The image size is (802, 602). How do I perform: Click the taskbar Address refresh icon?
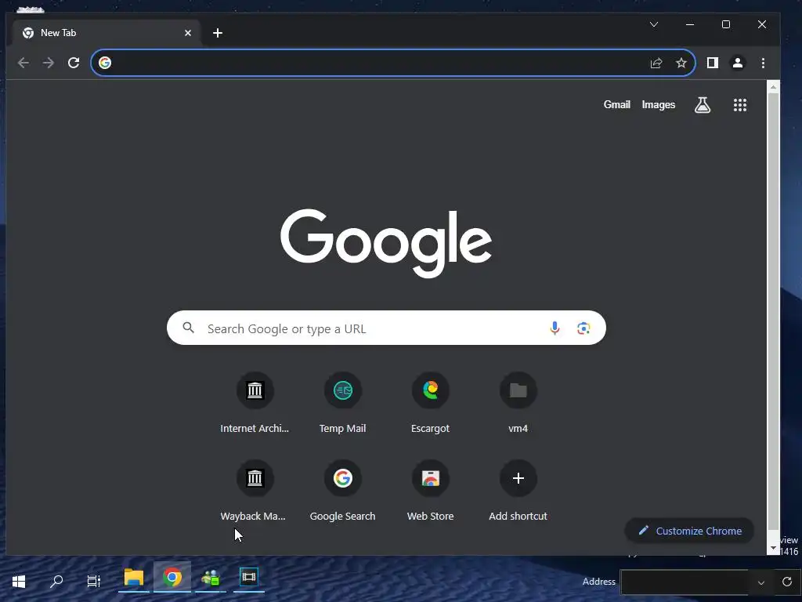point(786,582)
